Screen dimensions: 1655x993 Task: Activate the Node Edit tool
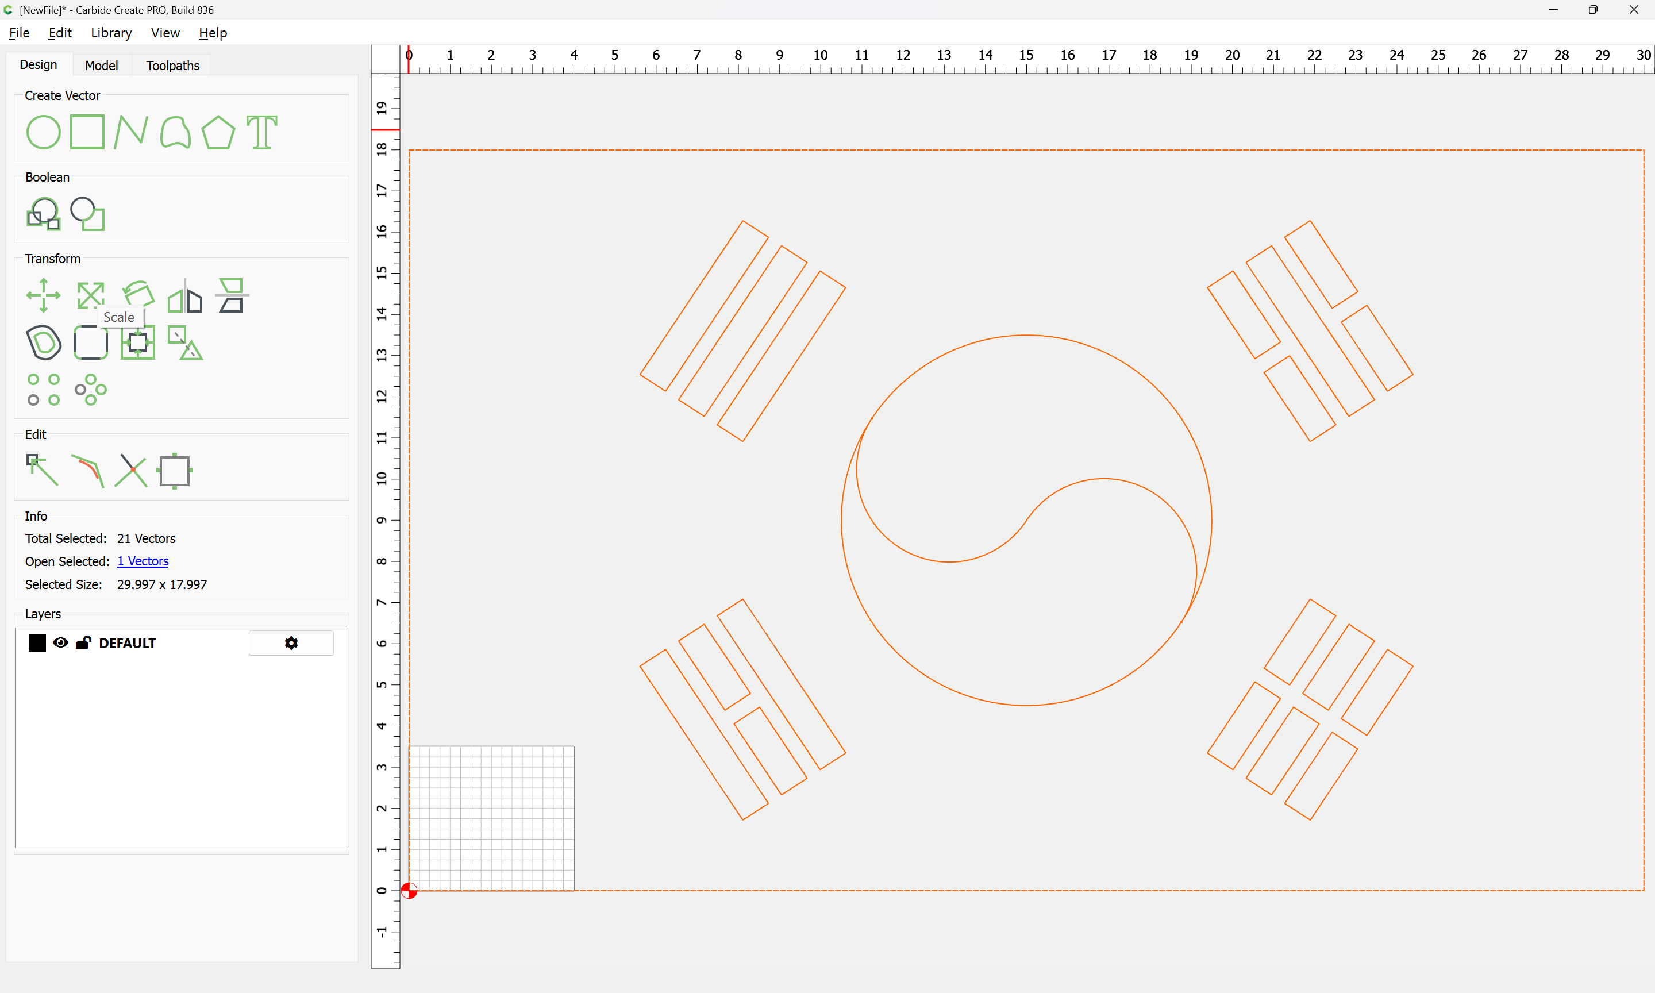pos(42,471)
